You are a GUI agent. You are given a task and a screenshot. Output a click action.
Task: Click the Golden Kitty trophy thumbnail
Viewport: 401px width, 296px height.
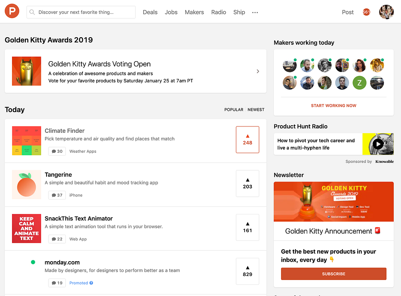(x=26, y=71)
